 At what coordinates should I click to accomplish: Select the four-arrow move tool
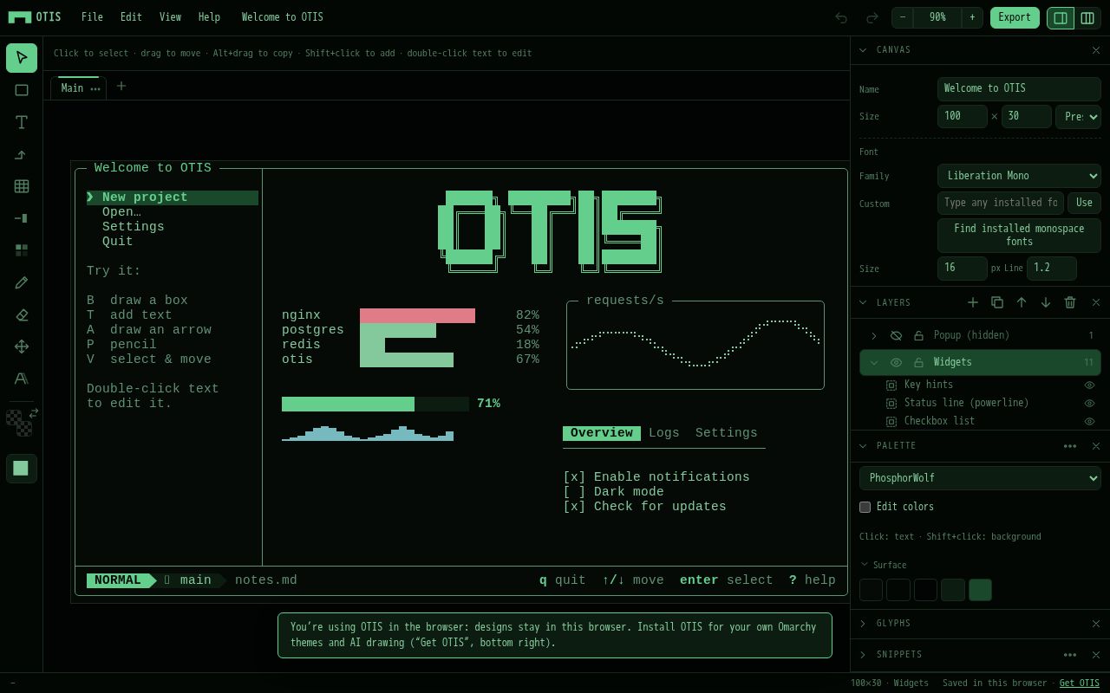[22, 346]
